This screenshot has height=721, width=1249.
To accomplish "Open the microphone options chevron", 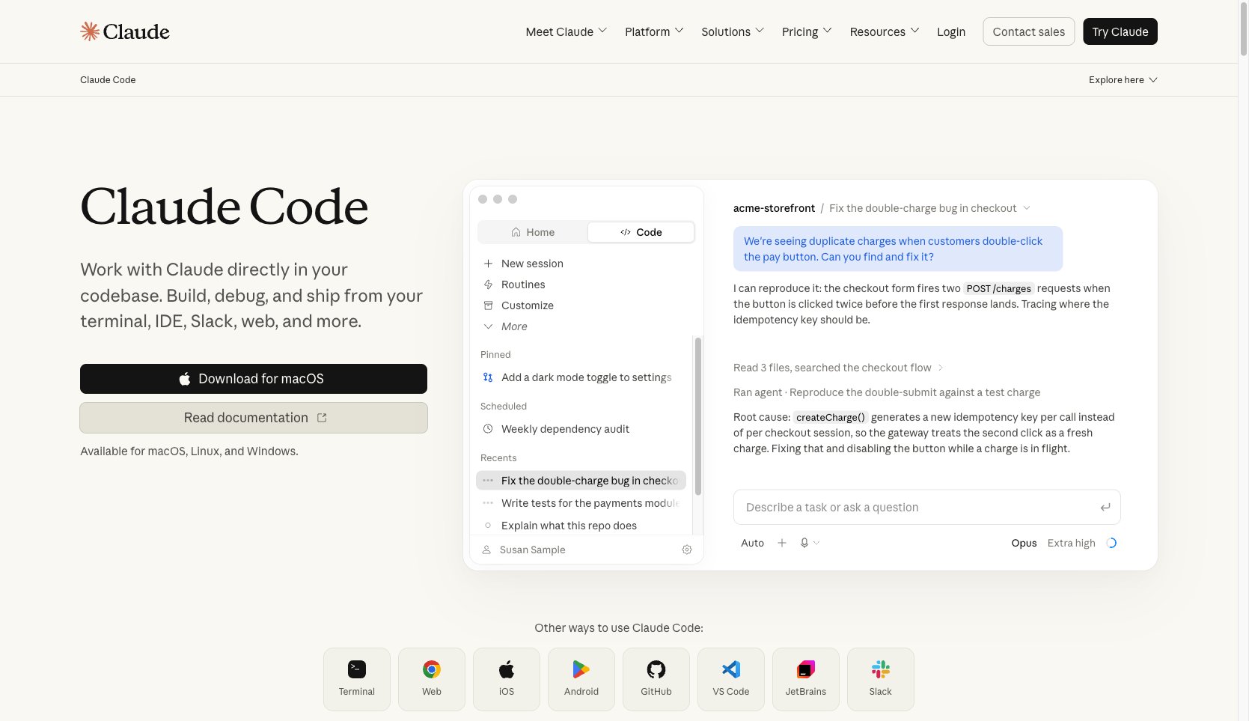I will click(816, 543).
